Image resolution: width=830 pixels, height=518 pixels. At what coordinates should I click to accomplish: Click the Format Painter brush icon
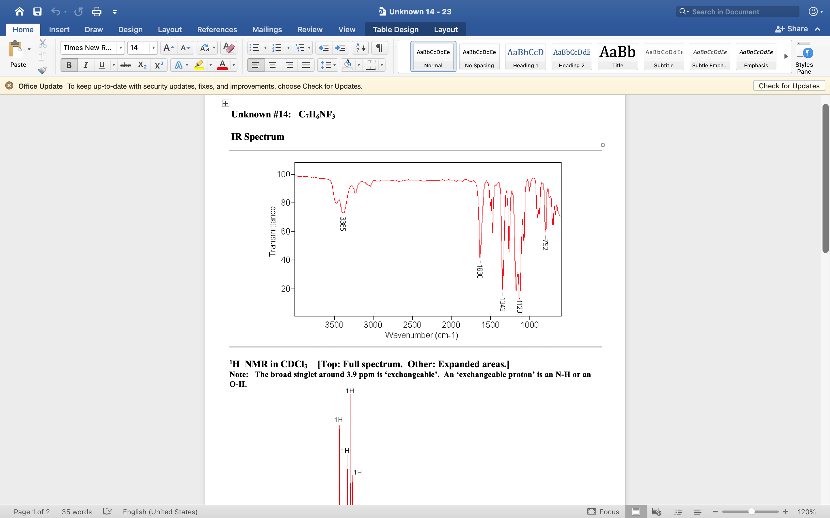point(43,70)
